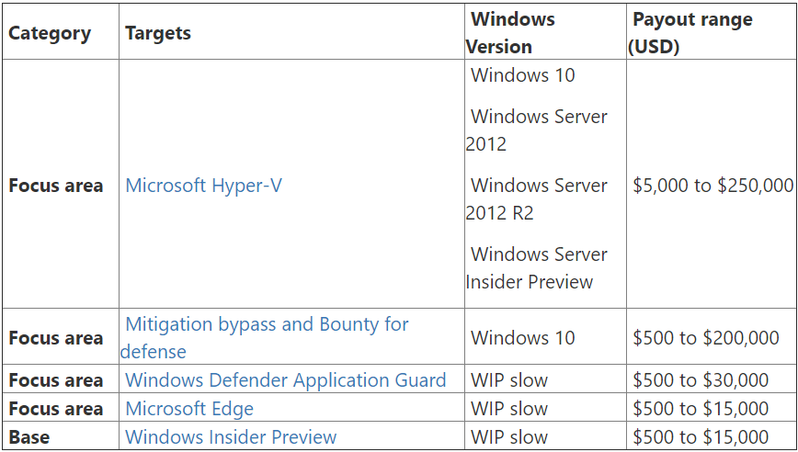Viewport: 798px width, 452px height.
Task: Click the Category column header
Action: [x=50, y=33]
